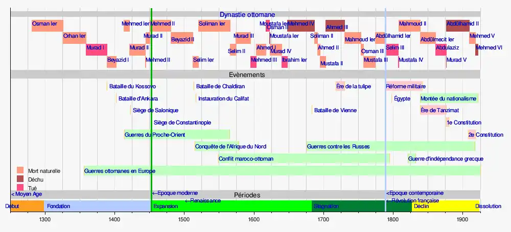Image resolution: width=511 pixels, height=232 pixels.
Task: Select Soliman Ier on the timeline
Action: (212, 23)
